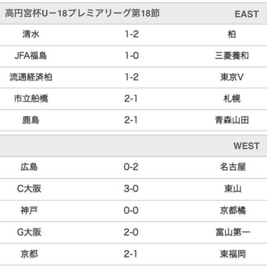This screenshot has height=267, width=267.
Task: Open the 青森山田 team entry
Action: point(232,120)
